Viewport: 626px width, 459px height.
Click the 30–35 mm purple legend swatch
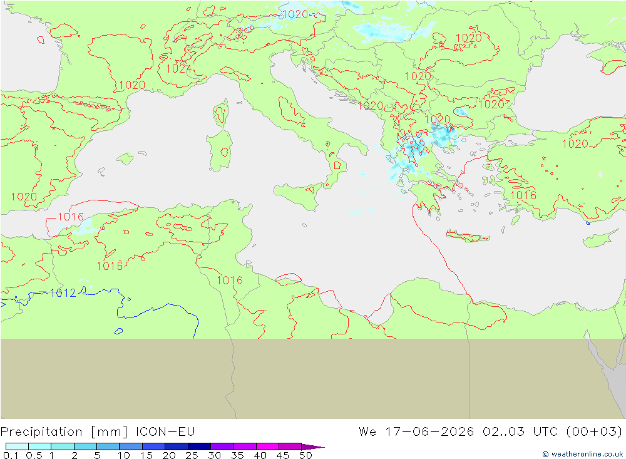222,446
